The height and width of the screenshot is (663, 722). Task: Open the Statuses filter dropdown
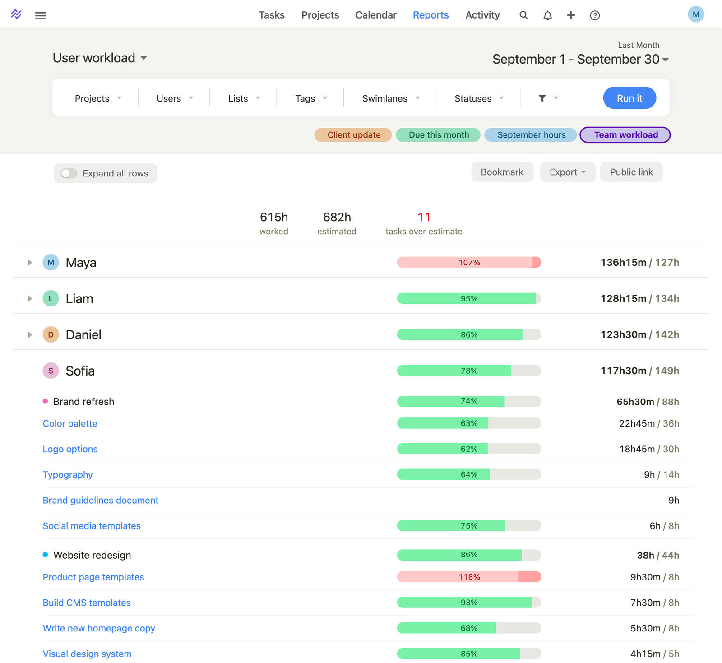click(x=479, y=98)
